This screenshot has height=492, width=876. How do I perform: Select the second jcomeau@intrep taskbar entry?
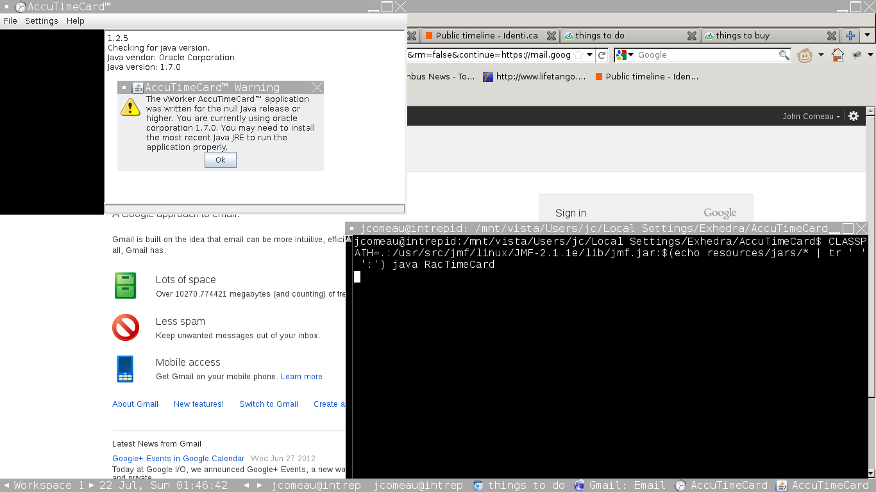tap(418, 486)
